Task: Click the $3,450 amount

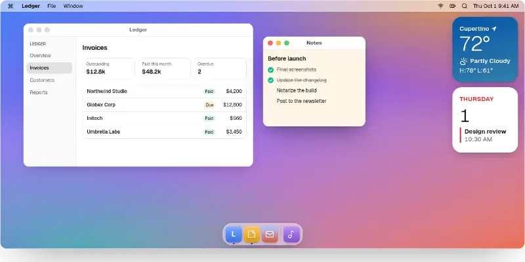Action: coord(234,132)
